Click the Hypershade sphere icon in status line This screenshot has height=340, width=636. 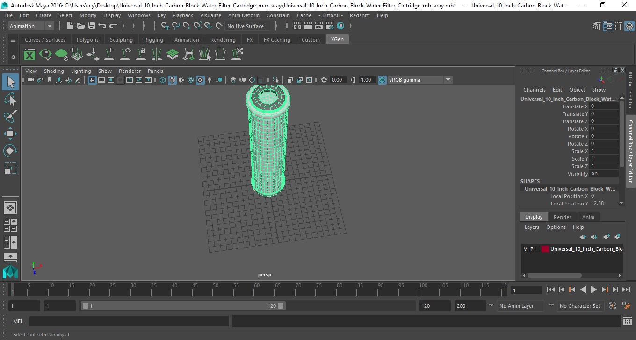click(x=340, y=26)
